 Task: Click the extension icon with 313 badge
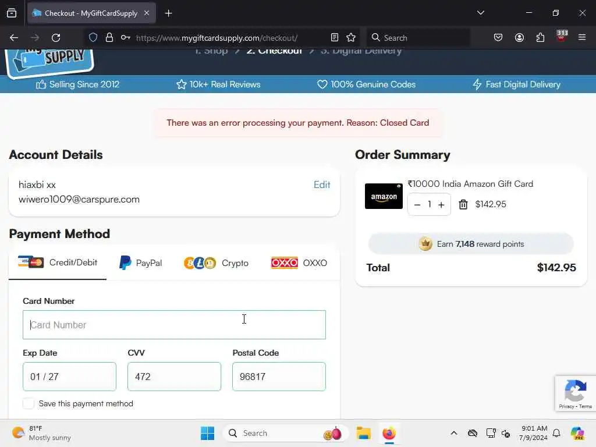[562, 36]
